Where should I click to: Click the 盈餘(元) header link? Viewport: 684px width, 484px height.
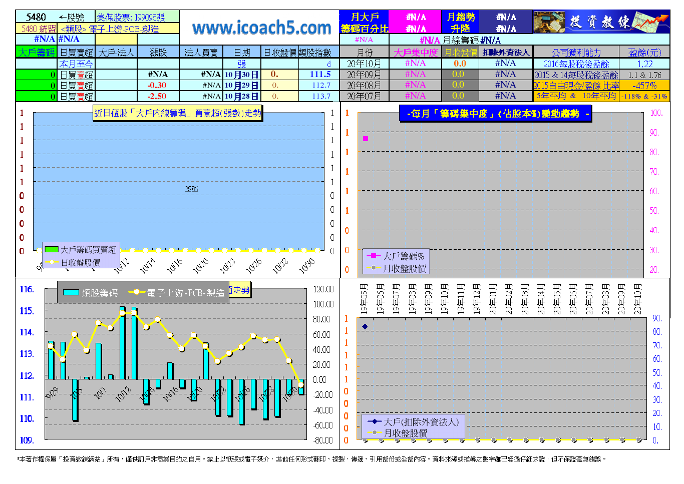coord(644,52)
